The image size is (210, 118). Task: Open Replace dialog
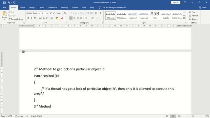point(193,16)
